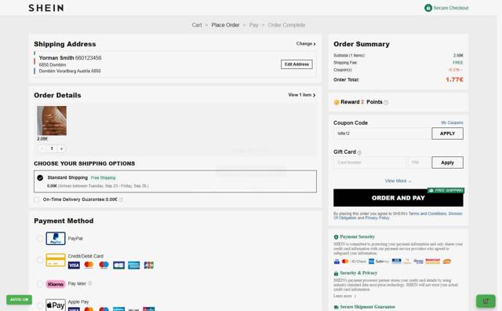Click the Coupon Code input field

coord(382,134)
